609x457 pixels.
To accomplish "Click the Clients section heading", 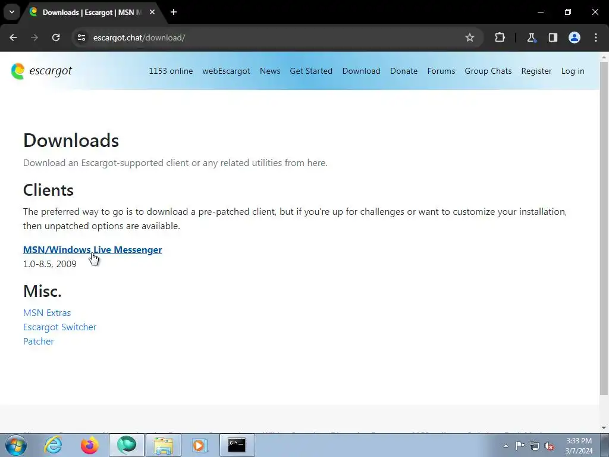I will tap(48, 190).
